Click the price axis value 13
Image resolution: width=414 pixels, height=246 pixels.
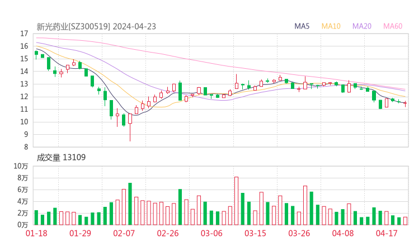pyautogui.click(x=24, y=84)
